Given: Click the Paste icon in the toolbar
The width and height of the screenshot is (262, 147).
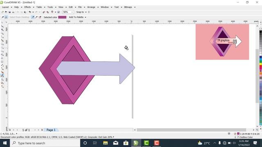Looking at the screenshot, I should tap(25, 12).
